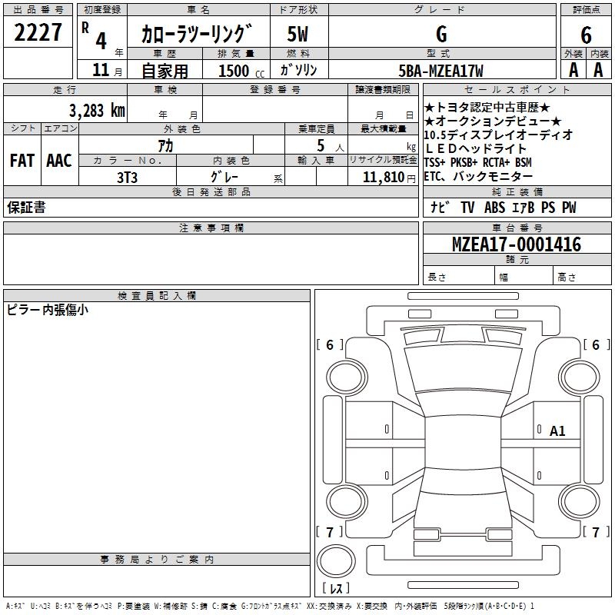
Task: Select the car name カローラツーリング
Action: coord(196,34)
